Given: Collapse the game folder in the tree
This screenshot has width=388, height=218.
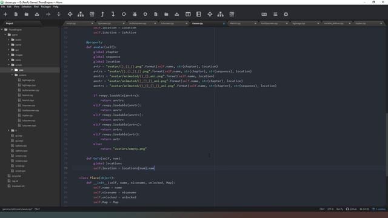Looking at the screenshot, I should [x=5, y=35].
